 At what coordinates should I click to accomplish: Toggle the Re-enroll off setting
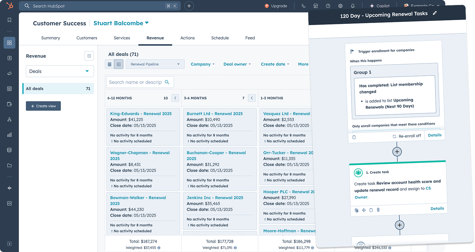pyautogui.click(x=407, y=136)
